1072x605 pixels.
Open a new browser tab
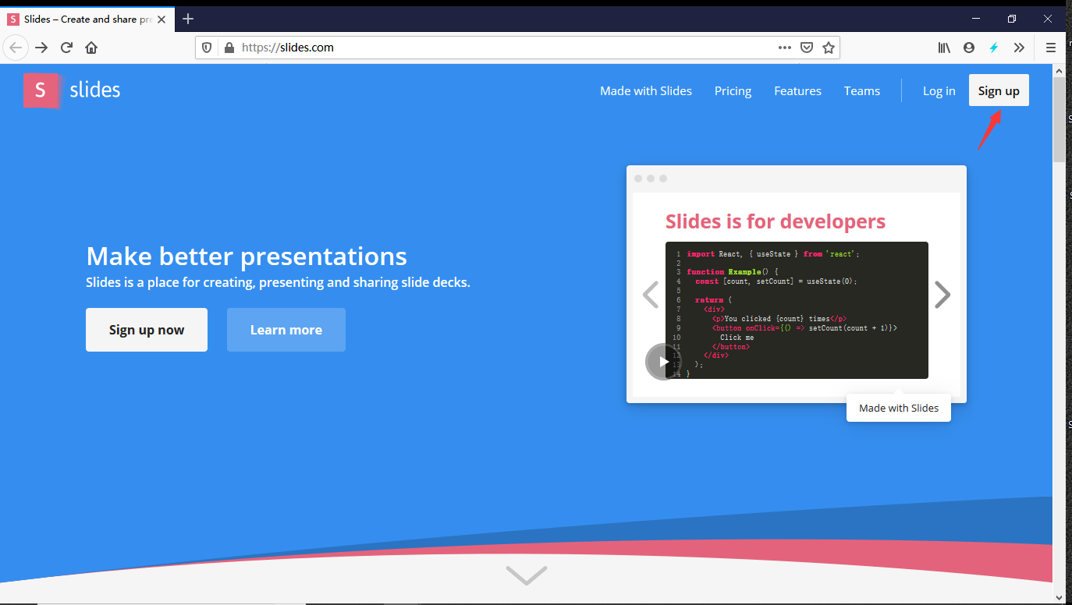click(x=188, y=19)
